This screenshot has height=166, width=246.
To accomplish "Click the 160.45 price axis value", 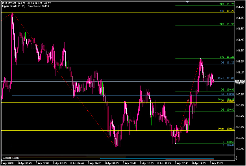I will pos(239,149).
